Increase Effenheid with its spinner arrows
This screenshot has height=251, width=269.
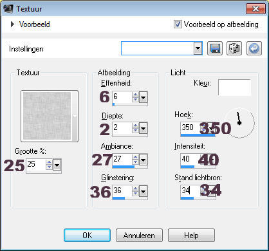[x=135, y=95]
